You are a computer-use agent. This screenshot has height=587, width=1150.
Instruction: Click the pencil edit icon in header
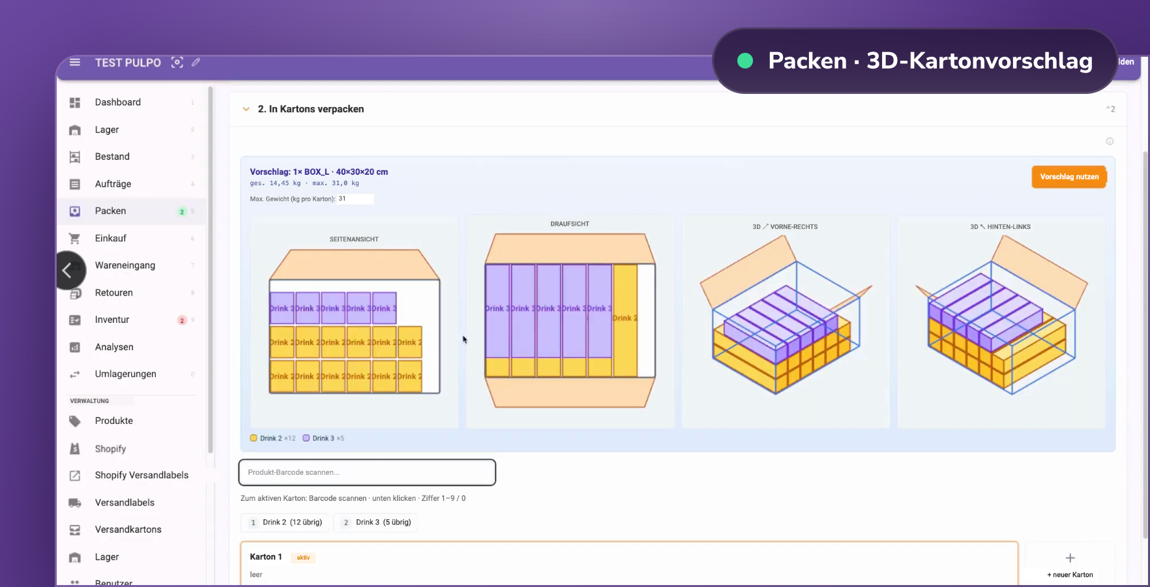pos(196,62)
